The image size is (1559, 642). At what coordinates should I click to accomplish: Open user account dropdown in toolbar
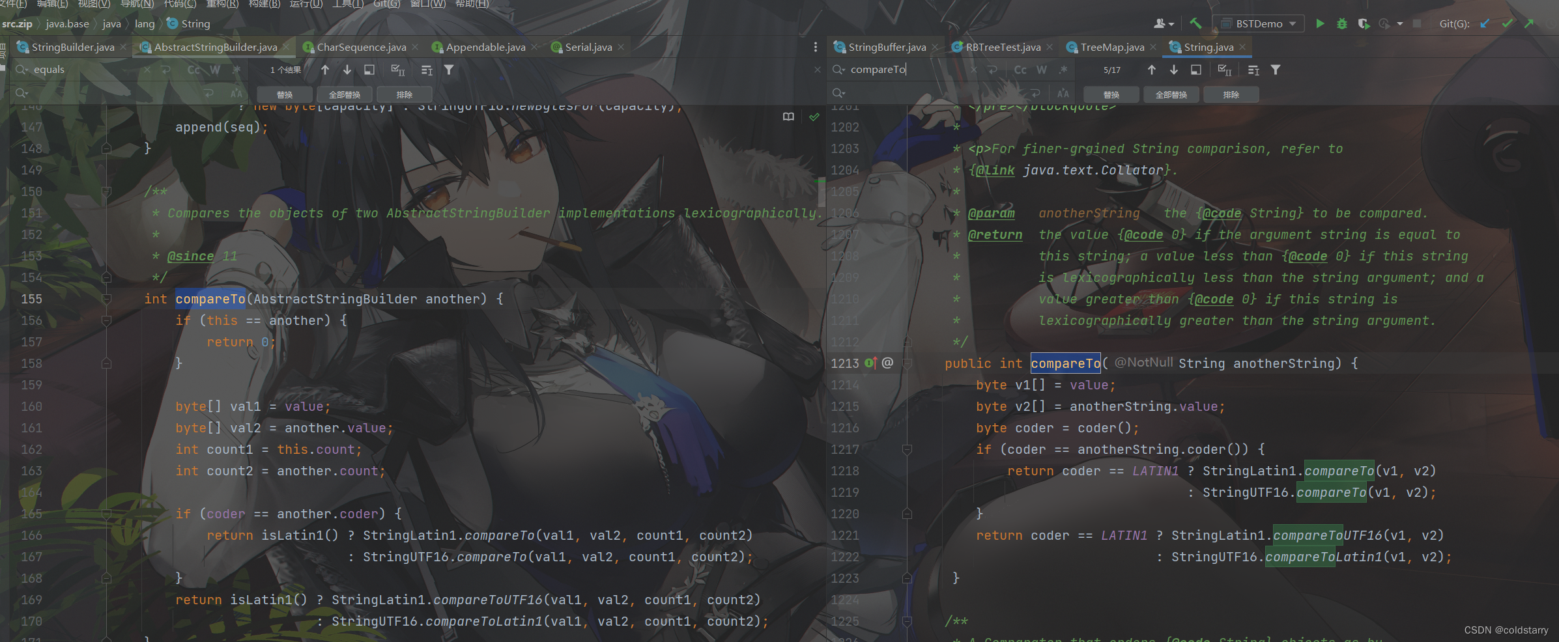1164,23
